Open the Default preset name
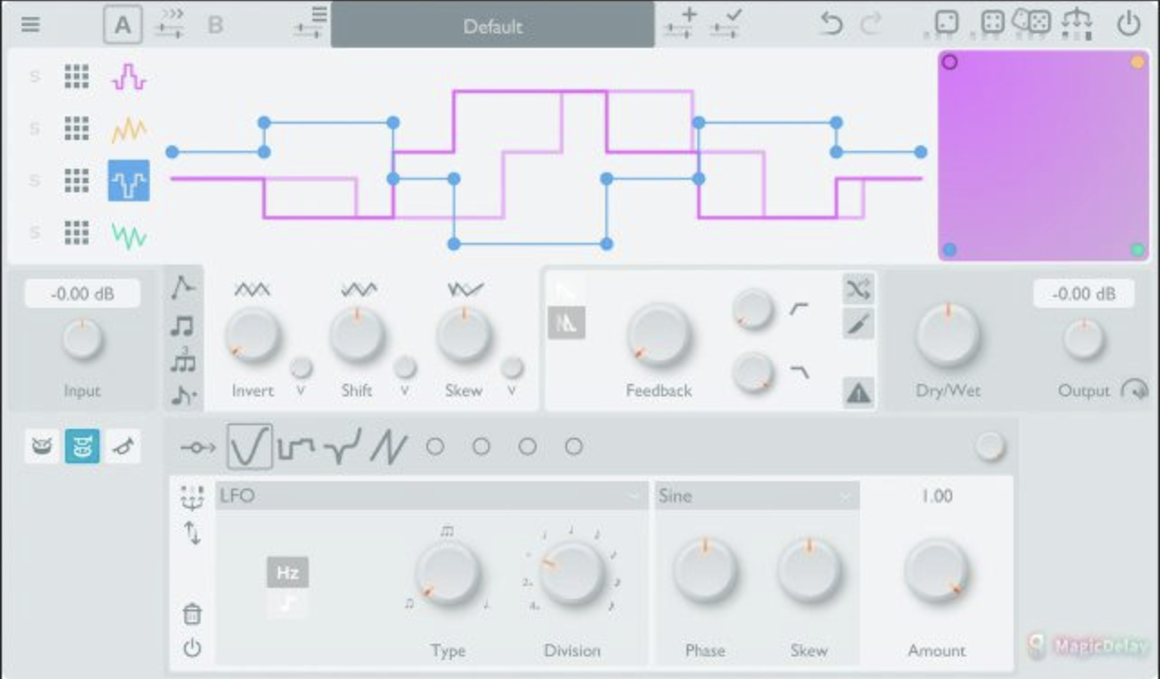 pyautogui.click(x=492, y=26)
